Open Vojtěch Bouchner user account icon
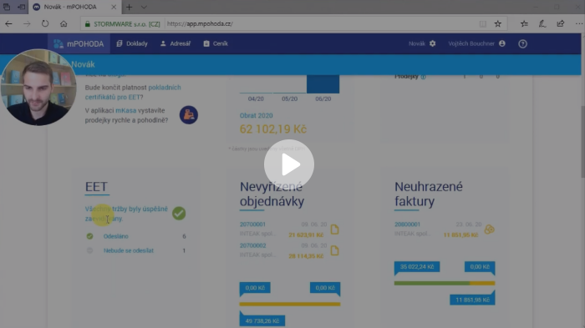Screen dimensions: 585x328 (502, 43)
